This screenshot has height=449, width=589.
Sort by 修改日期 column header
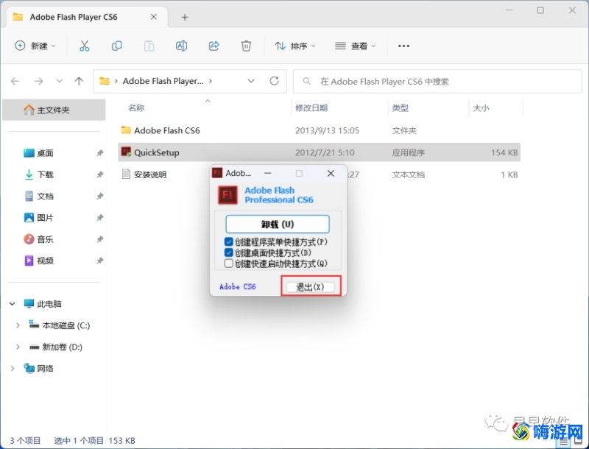(311, 108)
